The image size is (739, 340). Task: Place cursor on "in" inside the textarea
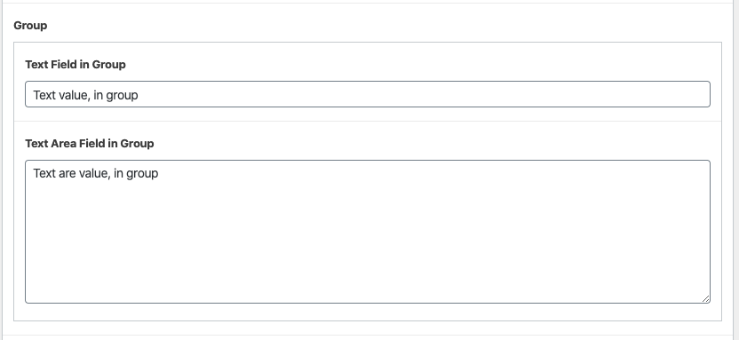click(x=118, y=173)
